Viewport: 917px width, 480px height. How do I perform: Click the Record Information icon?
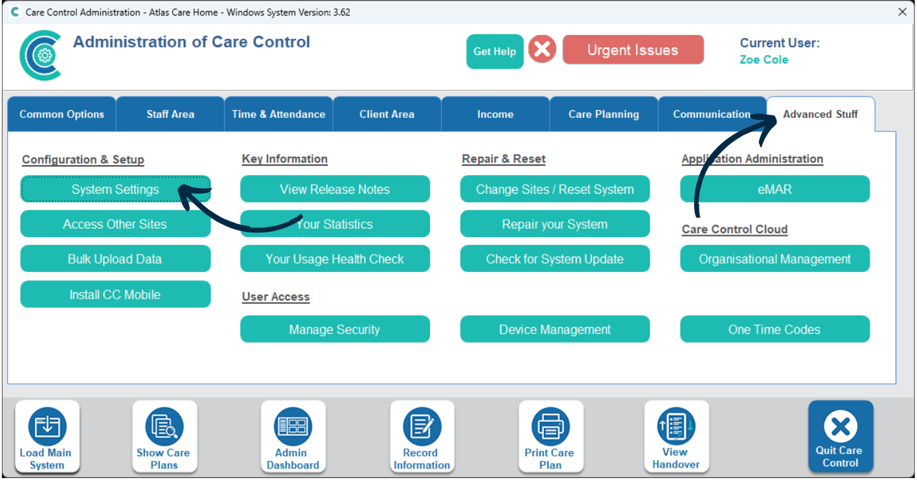click(422, 437)
